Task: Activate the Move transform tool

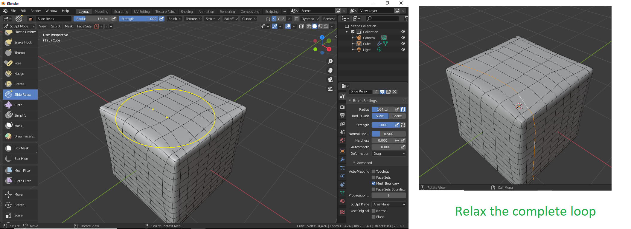Action: point(20,194)
